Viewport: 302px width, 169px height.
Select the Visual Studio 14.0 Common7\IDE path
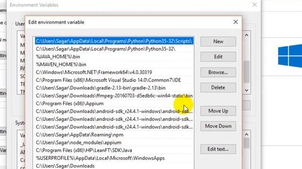click(x=114, y=80)
